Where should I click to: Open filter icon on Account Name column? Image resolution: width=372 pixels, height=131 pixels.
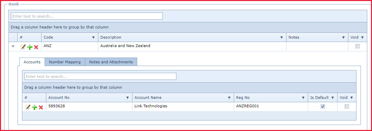pos(229,98)
